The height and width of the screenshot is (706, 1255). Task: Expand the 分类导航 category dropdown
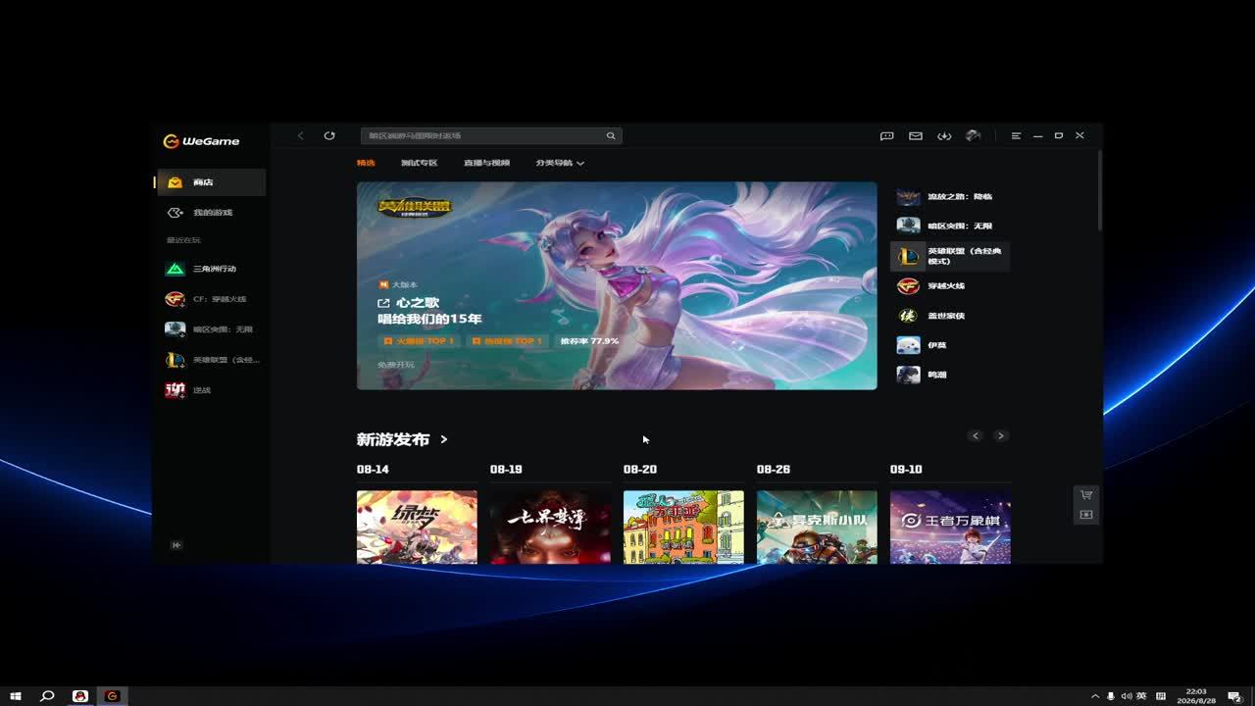click(560, 163)
